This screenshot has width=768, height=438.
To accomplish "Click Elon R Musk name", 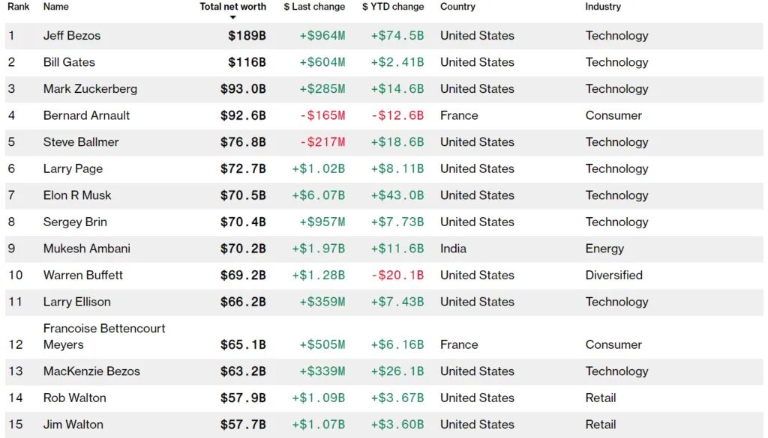I will coord(77,195).
